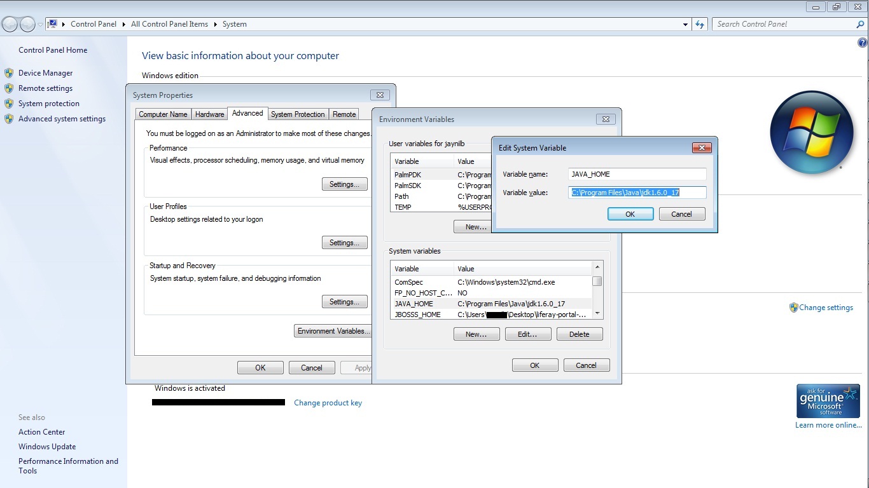The image size is (869, 488).
Task: Switch to the System Protection tab
Action: pos(298,114)
